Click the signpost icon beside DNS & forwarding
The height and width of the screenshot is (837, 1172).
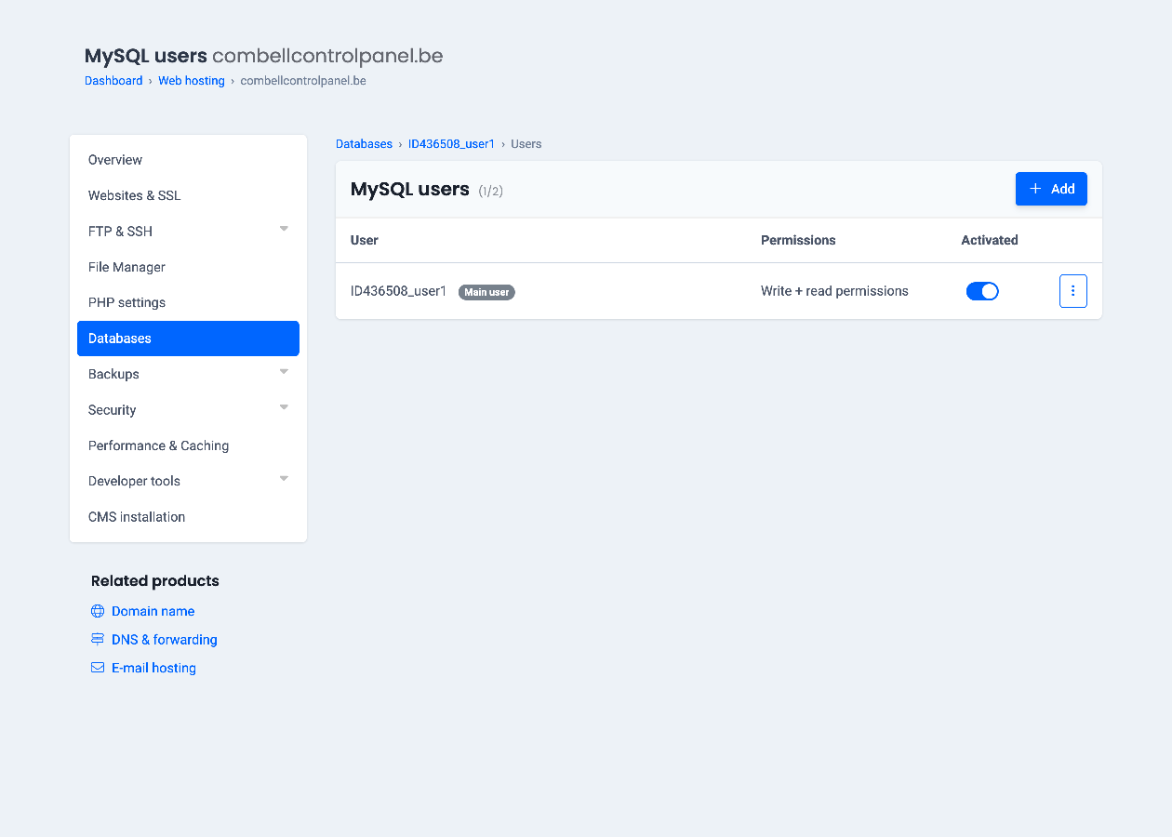(98, 640)
